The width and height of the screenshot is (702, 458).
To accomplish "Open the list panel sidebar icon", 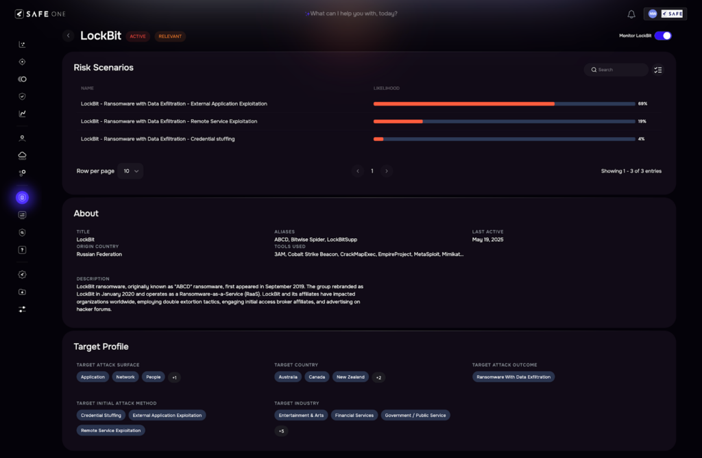I will (x=22, y=215).
